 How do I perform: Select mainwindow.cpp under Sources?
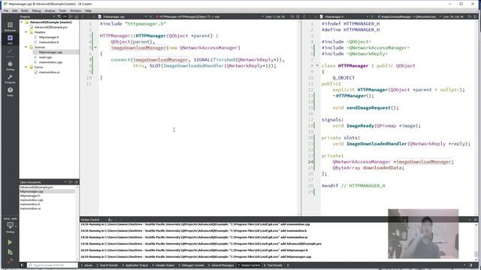50,61
